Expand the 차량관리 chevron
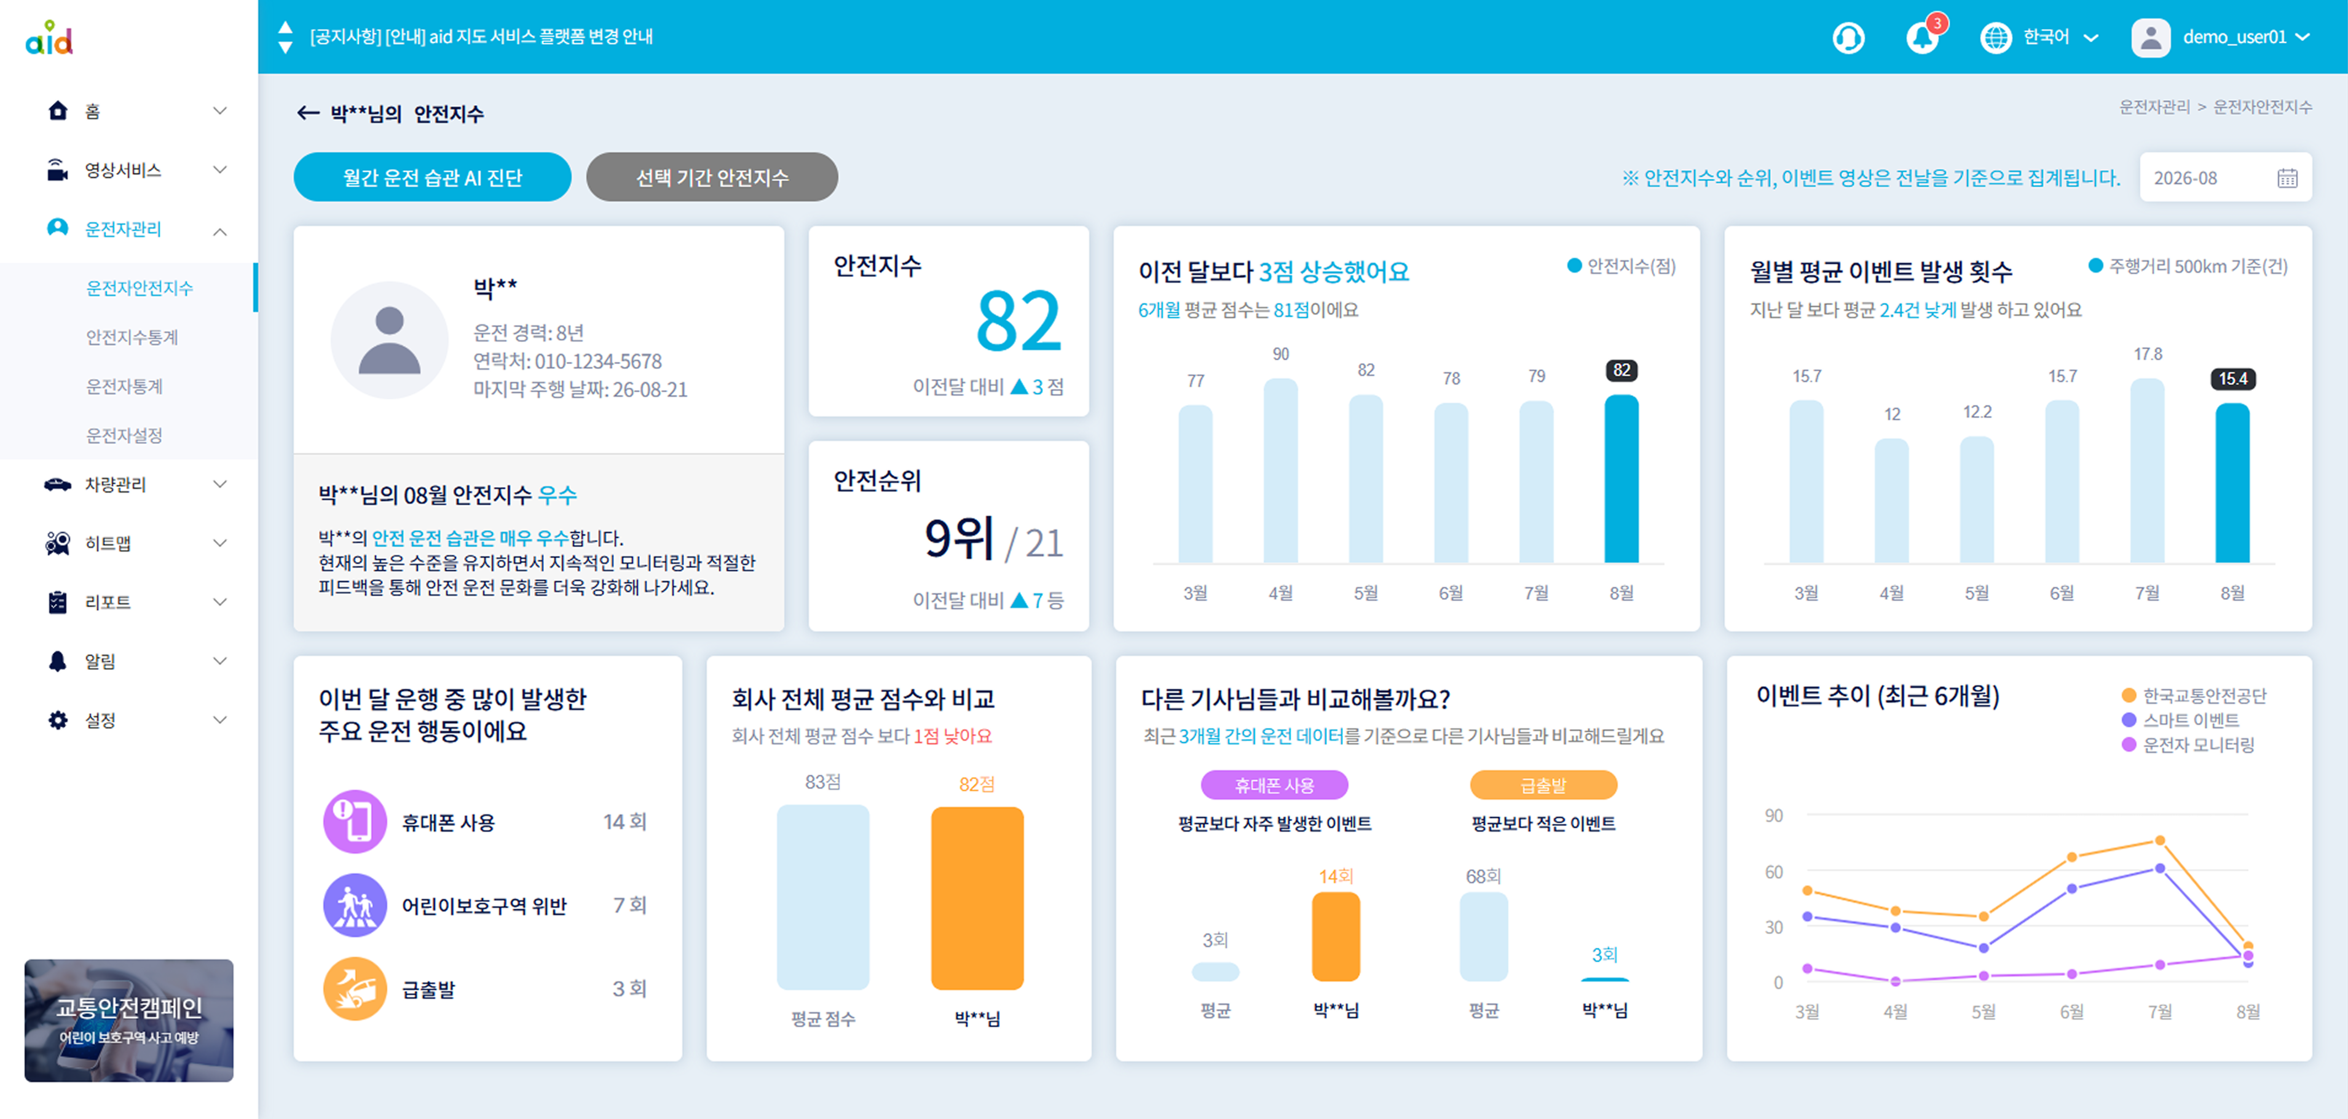The image size is (2348, 1119). [x=219, y=485]
